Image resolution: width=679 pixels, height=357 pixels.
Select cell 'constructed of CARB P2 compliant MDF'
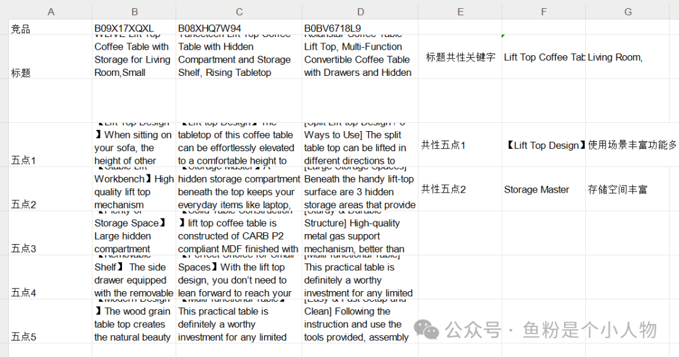click(239, 233)
